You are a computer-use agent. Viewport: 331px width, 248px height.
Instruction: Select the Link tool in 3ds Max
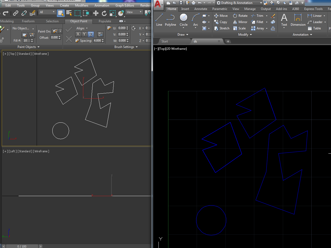tap(16, 13)
